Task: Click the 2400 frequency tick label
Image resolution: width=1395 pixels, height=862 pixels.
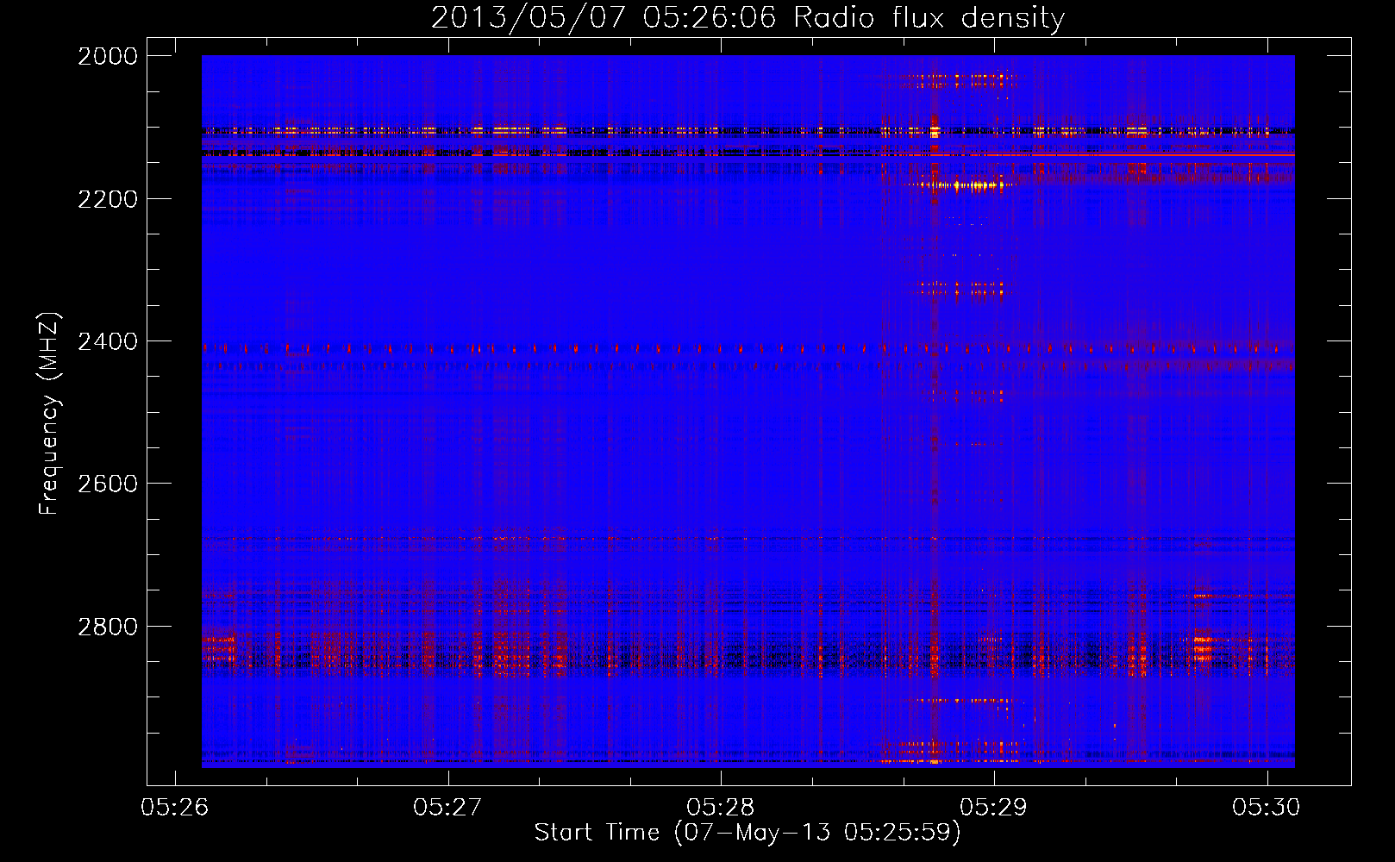Action: 108,341
